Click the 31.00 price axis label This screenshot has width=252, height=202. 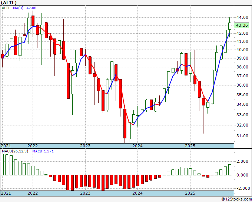point(242,136)
